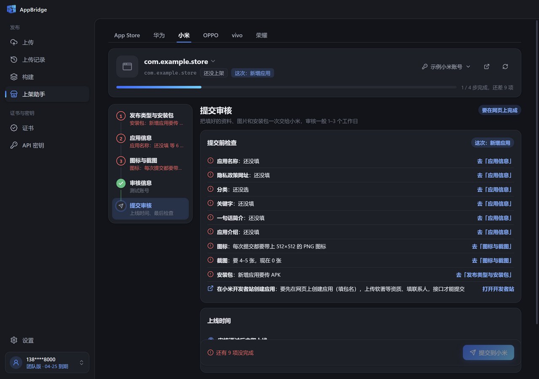Switch to the vivo tab

point(237,35)
